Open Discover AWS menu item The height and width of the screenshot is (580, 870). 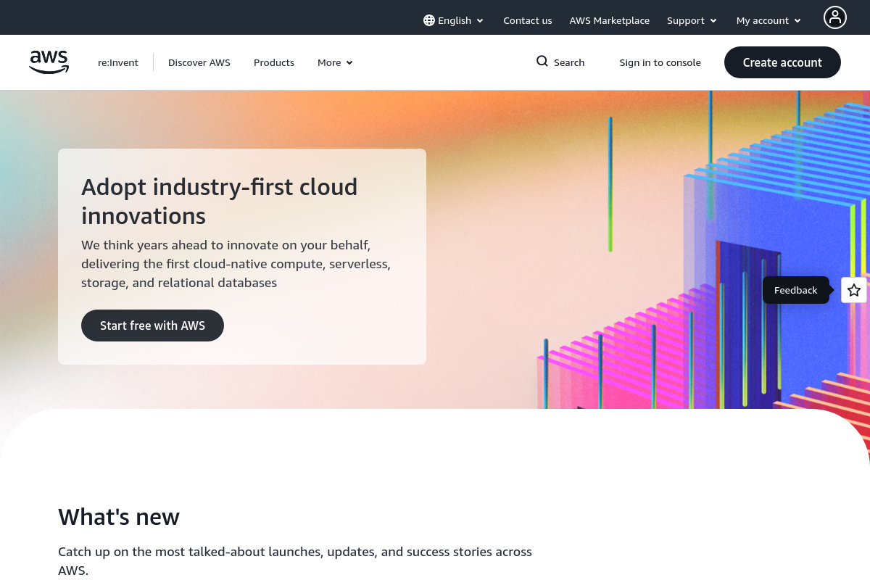coord(199,62)
